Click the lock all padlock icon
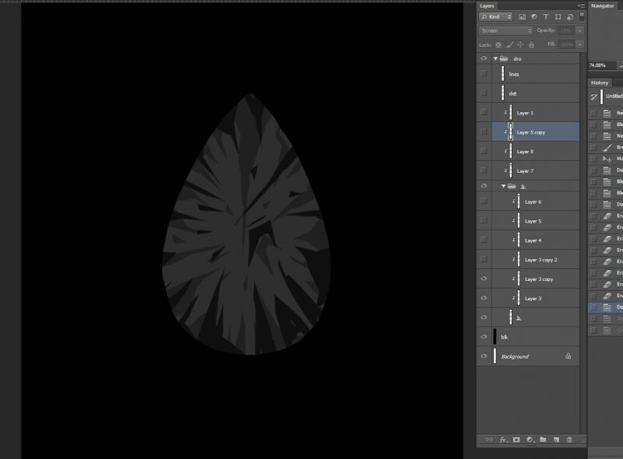Screen dimensions: 623x459 tap(531, 44)
